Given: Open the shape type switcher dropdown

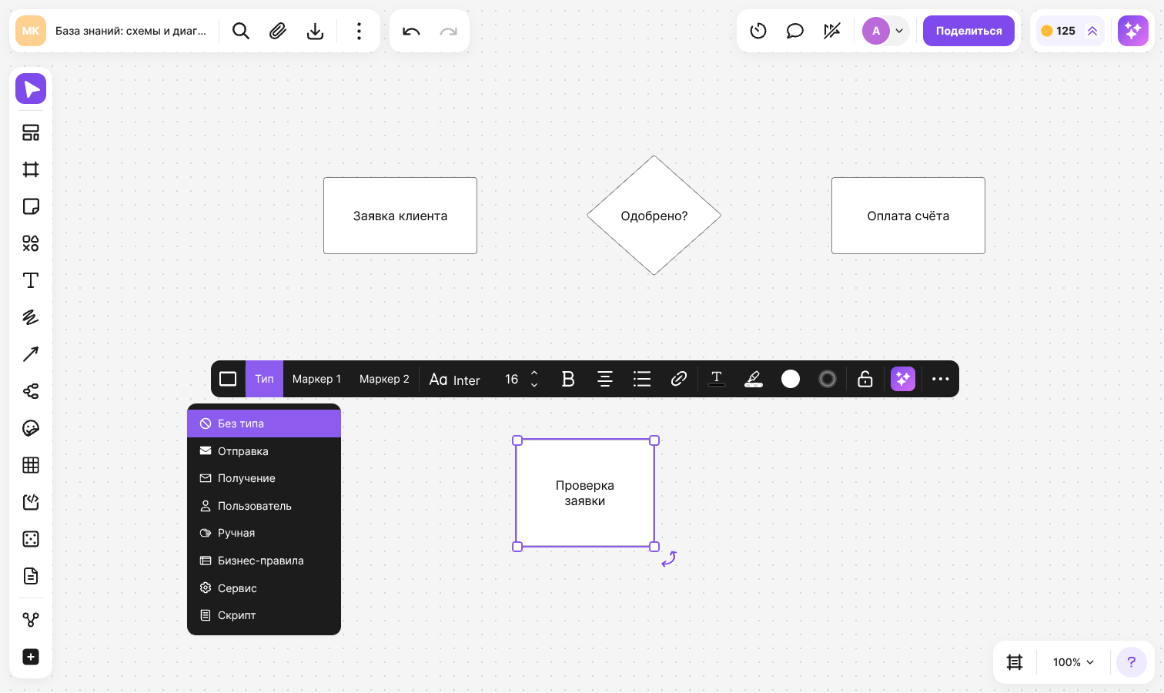Looking at the screenshot, I should tap(228, 379).
